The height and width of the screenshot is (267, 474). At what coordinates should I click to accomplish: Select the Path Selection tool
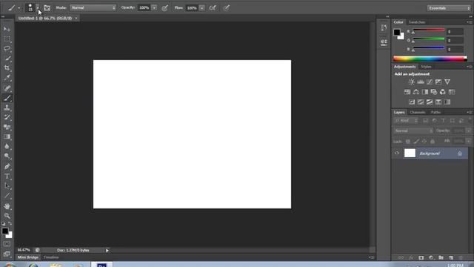point(7,186)
